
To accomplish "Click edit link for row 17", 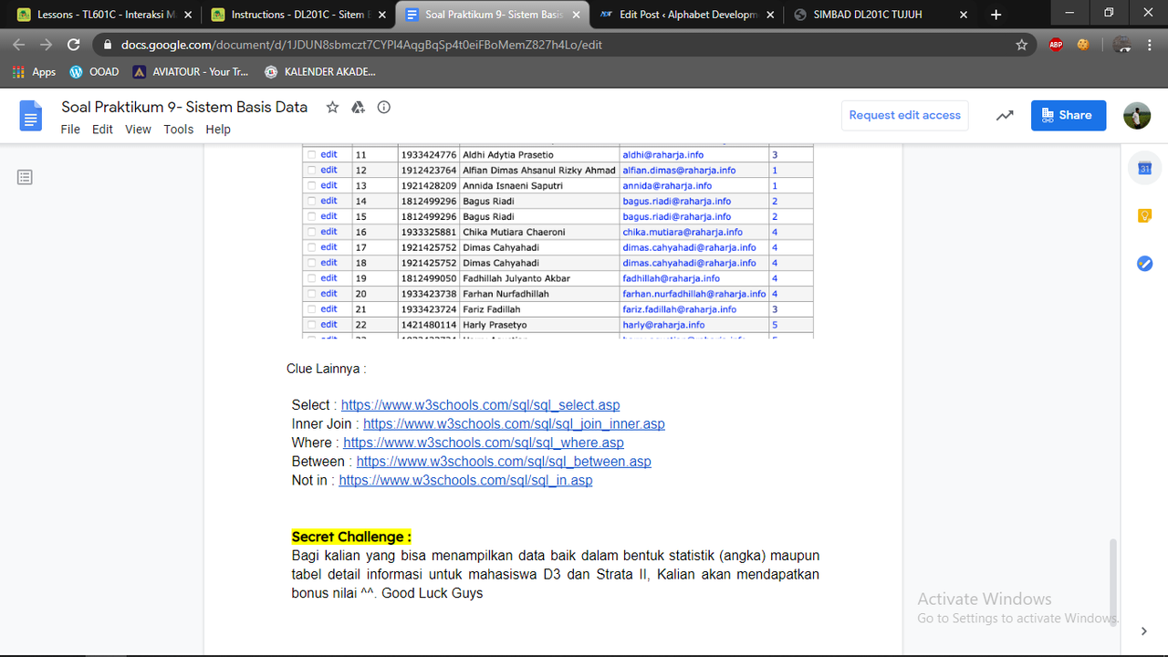I will 328,247.
